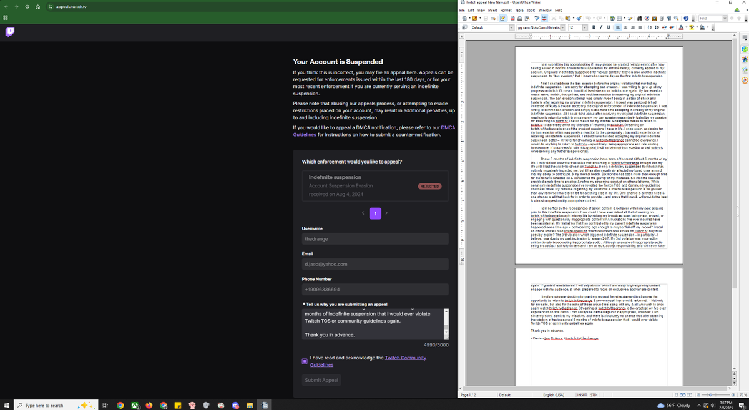Toggle numbered list in Writer
The width and height of the screenshot is (749, 410).
pos(650,27)
